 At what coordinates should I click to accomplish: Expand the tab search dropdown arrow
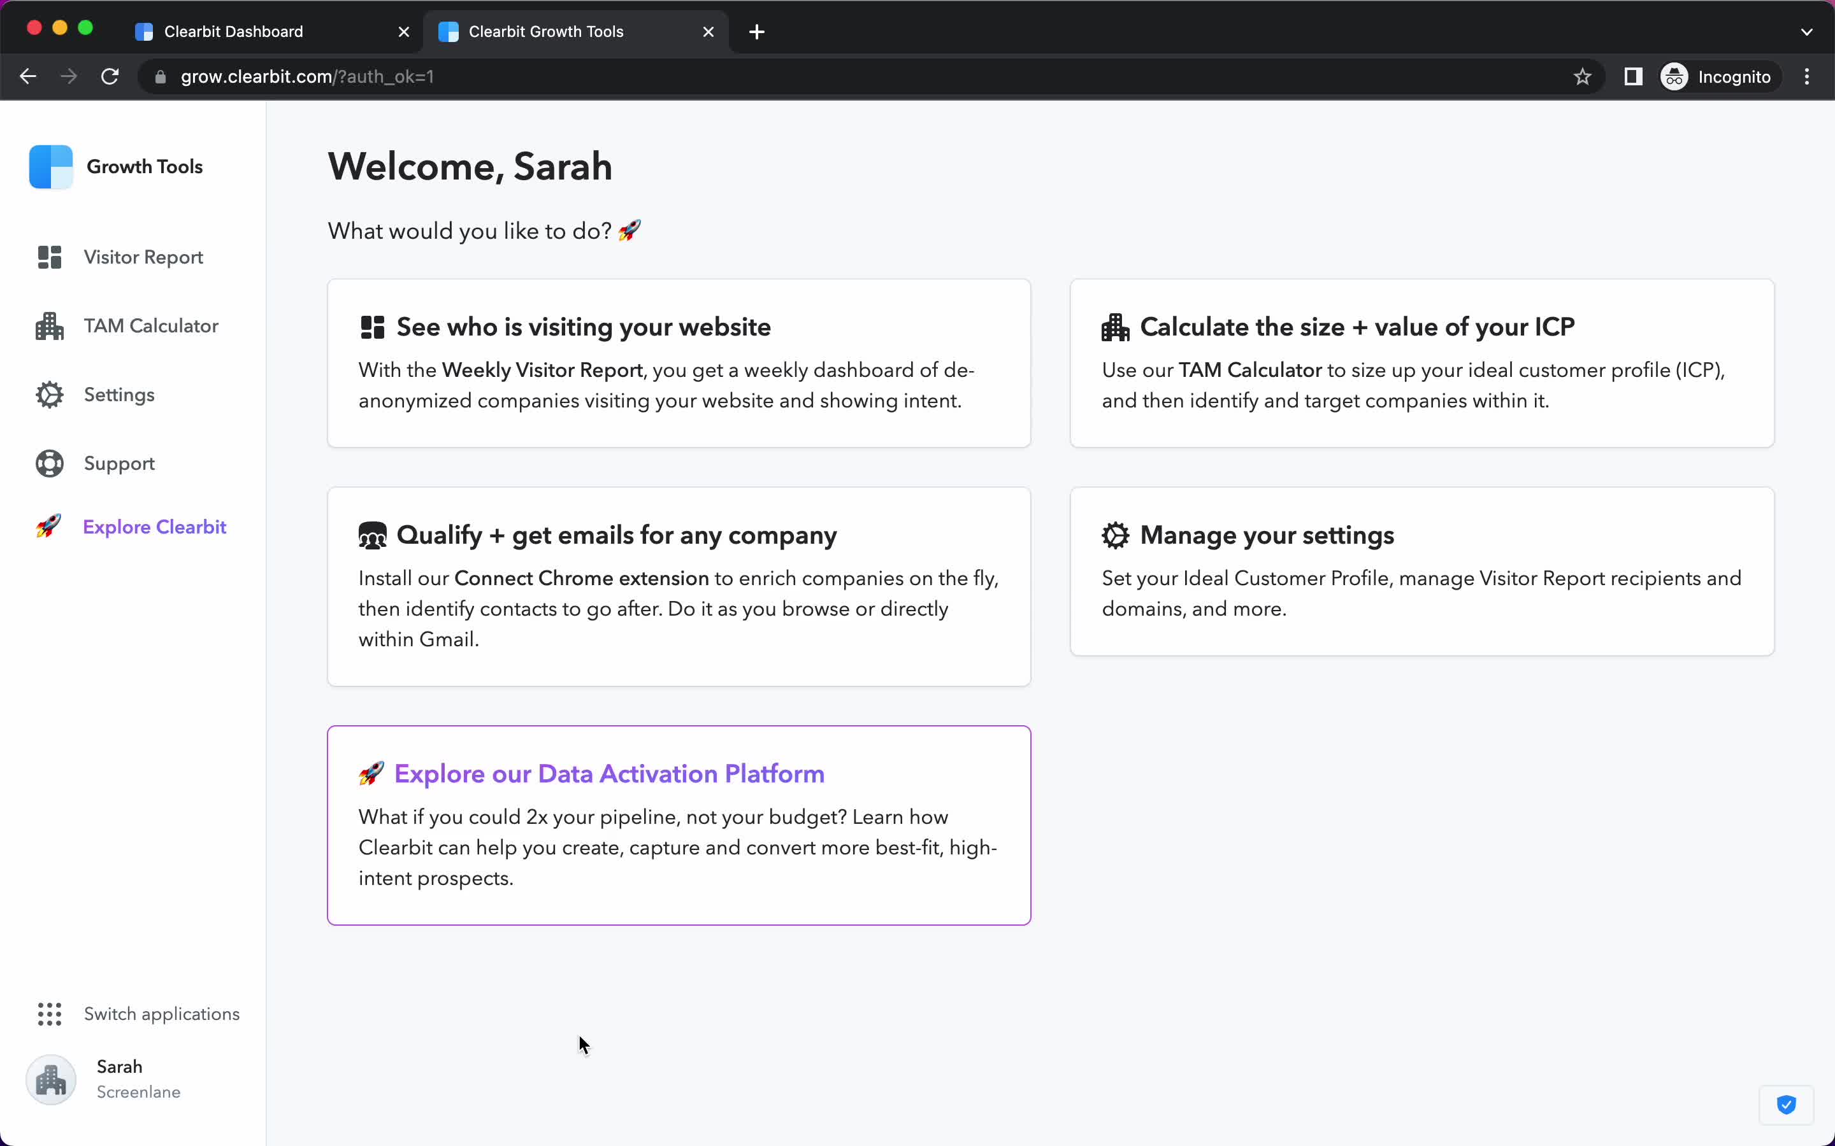(x=1807, y=32)
